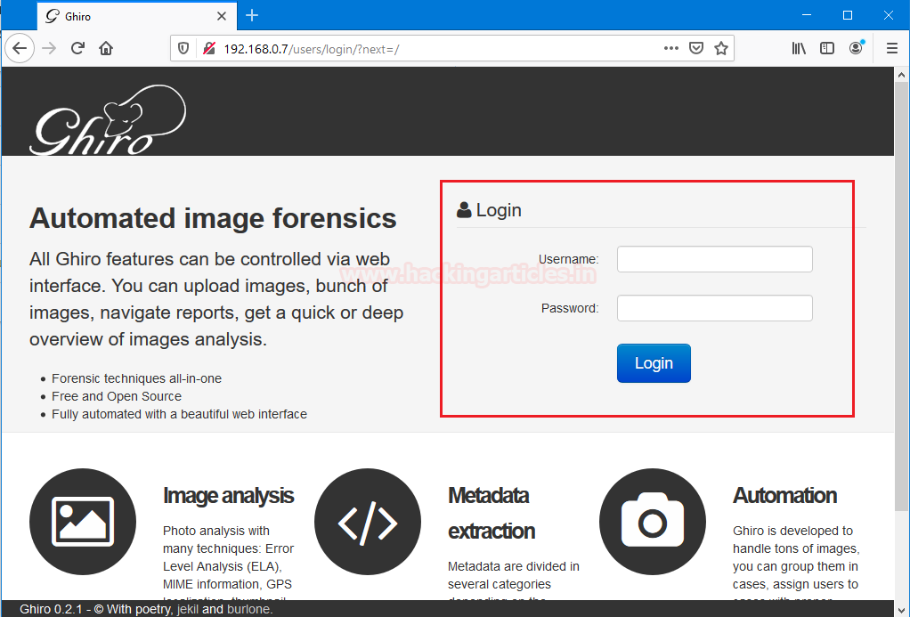The width and height of the screenshot is (910, 617).
Task: Toggle the browser sidebar view
Action: point(827,48)
